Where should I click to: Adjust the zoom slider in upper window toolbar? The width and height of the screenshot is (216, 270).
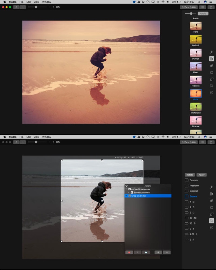click(36, 7)
